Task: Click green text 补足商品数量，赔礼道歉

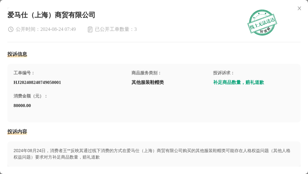Action: pos(238,82)
